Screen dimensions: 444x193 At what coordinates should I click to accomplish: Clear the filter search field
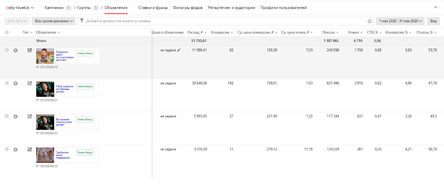point(369,21)
